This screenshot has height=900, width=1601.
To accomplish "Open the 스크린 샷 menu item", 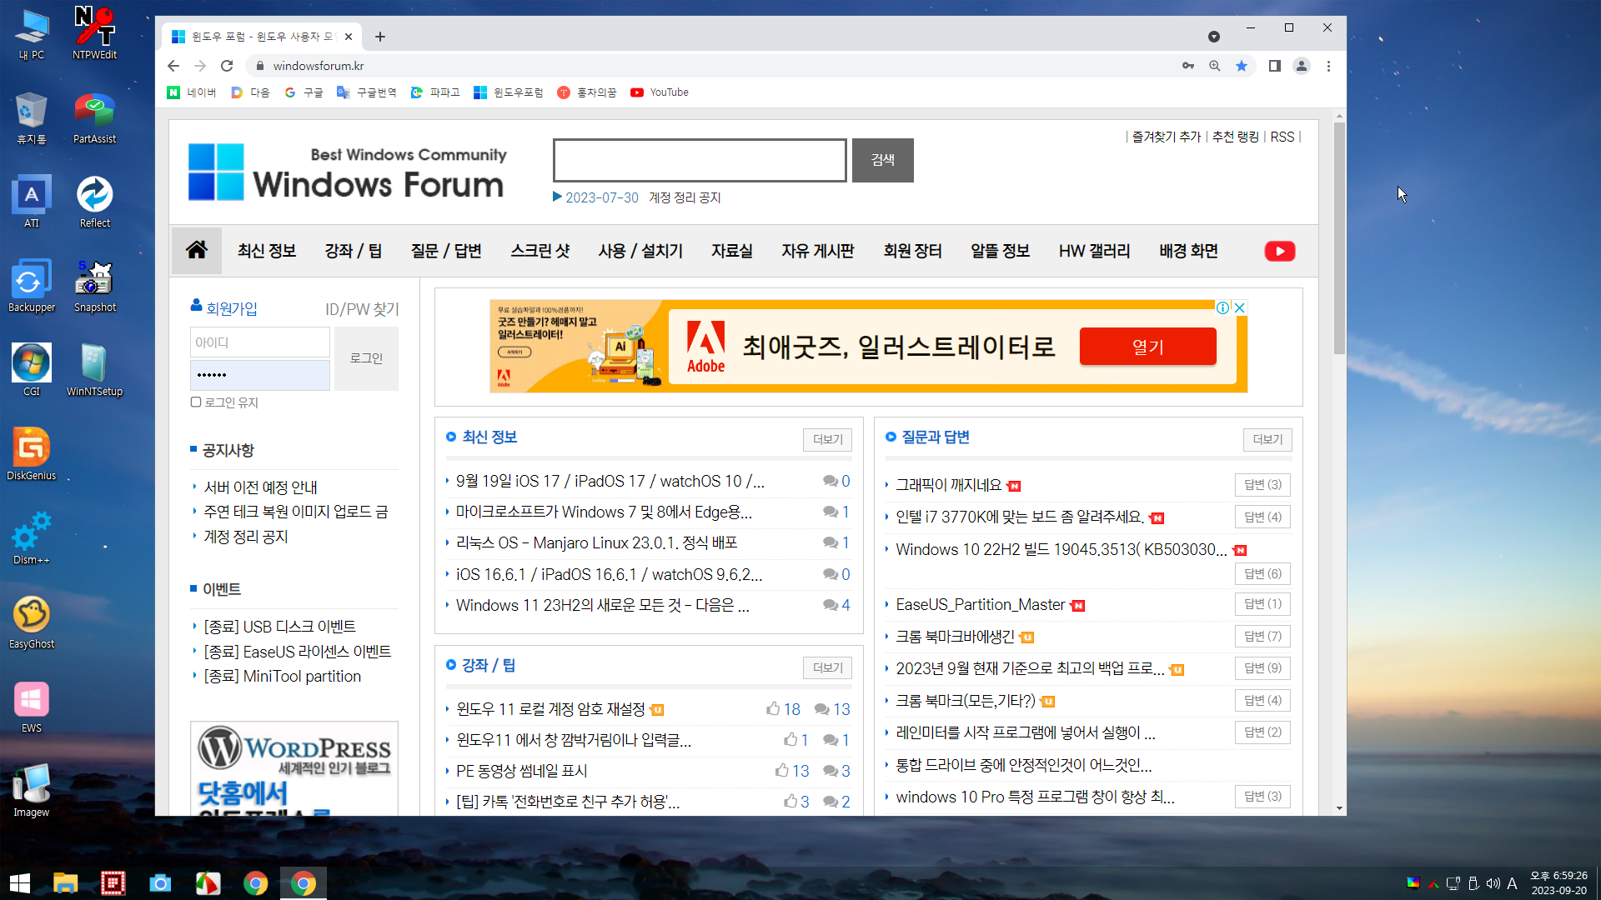I will click(540, 251).
